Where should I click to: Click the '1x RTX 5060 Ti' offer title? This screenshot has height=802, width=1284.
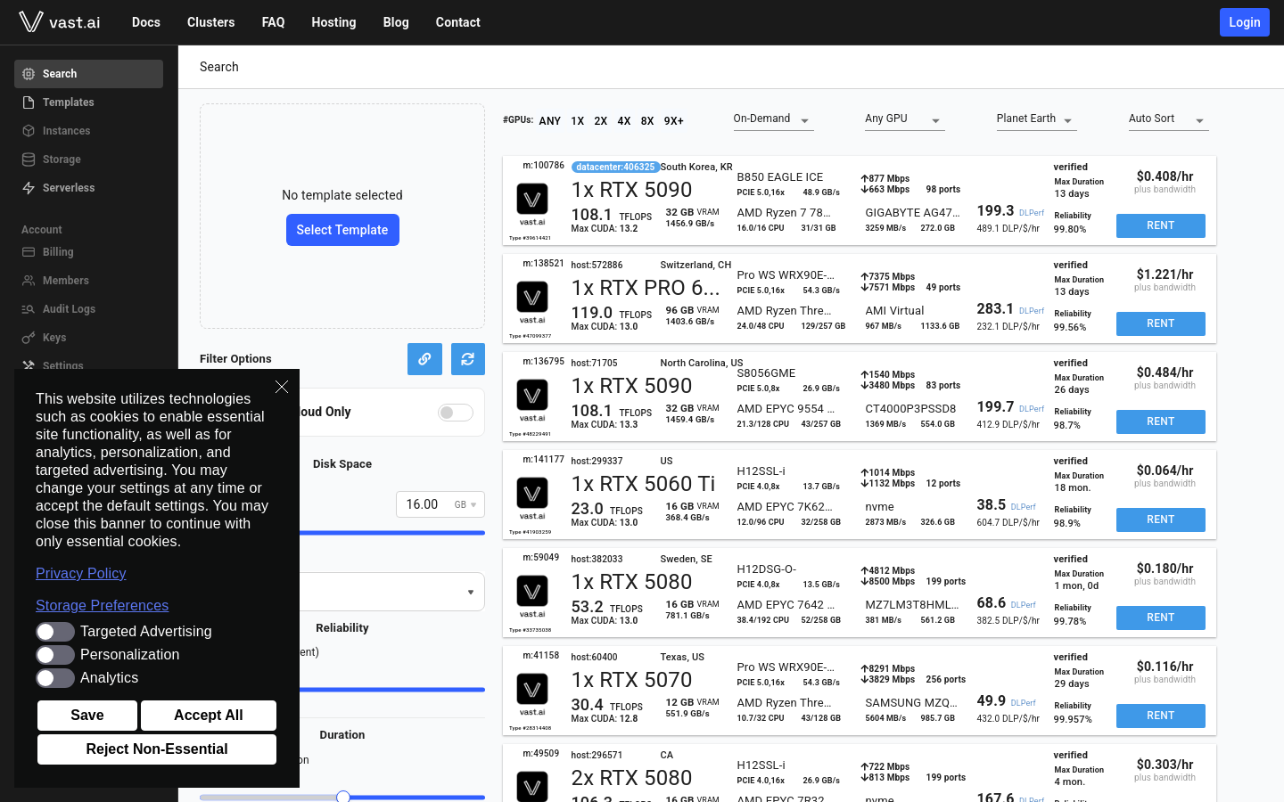643,484
